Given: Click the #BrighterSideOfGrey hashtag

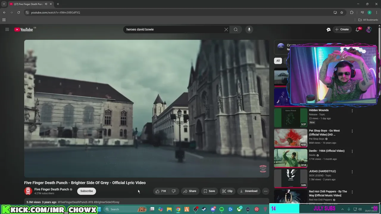Looking at the screenshot, I should 107,202.
